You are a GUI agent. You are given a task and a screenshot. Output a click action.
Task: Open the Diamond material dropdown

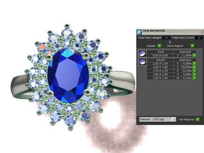point(174,119)
